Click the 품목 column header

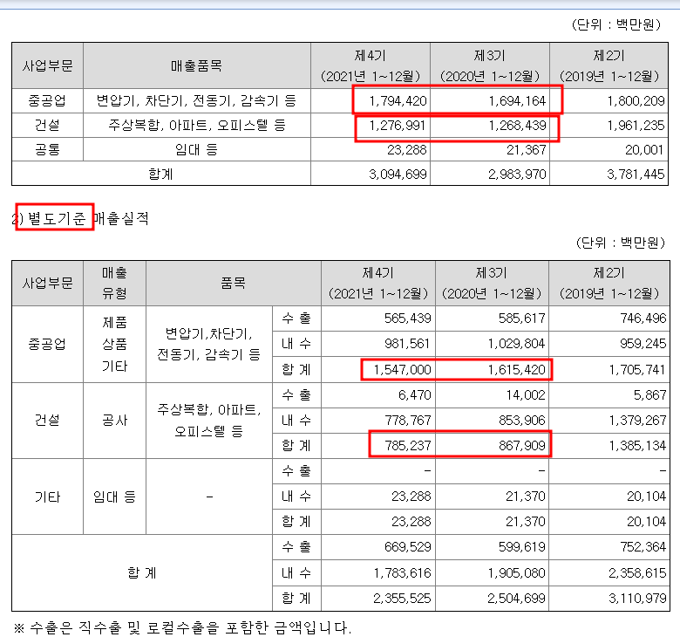click(234, 283)
